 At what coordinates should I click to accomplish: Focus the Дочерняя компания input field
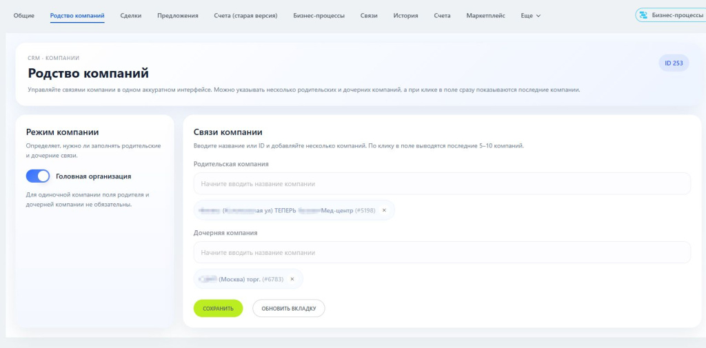[x=442, y=253]
